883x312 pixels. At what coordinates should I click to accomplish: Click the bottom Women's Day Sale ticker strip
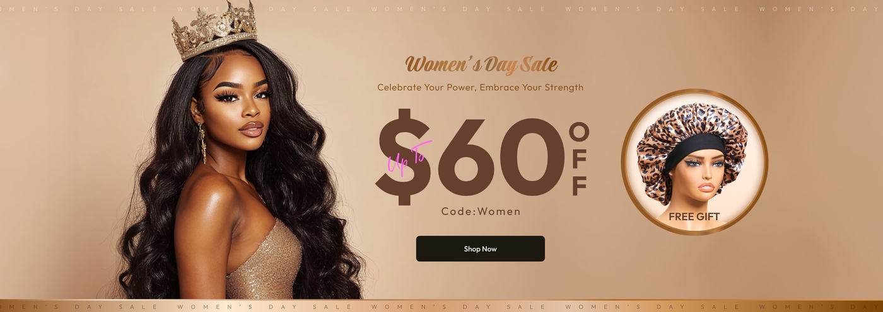441,306
